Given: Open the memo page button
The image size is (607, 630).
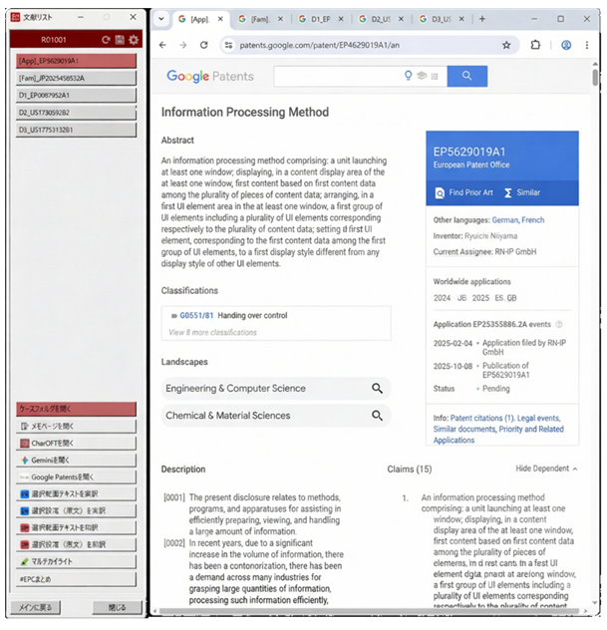Looking at the screenshot, I should 77,426.
